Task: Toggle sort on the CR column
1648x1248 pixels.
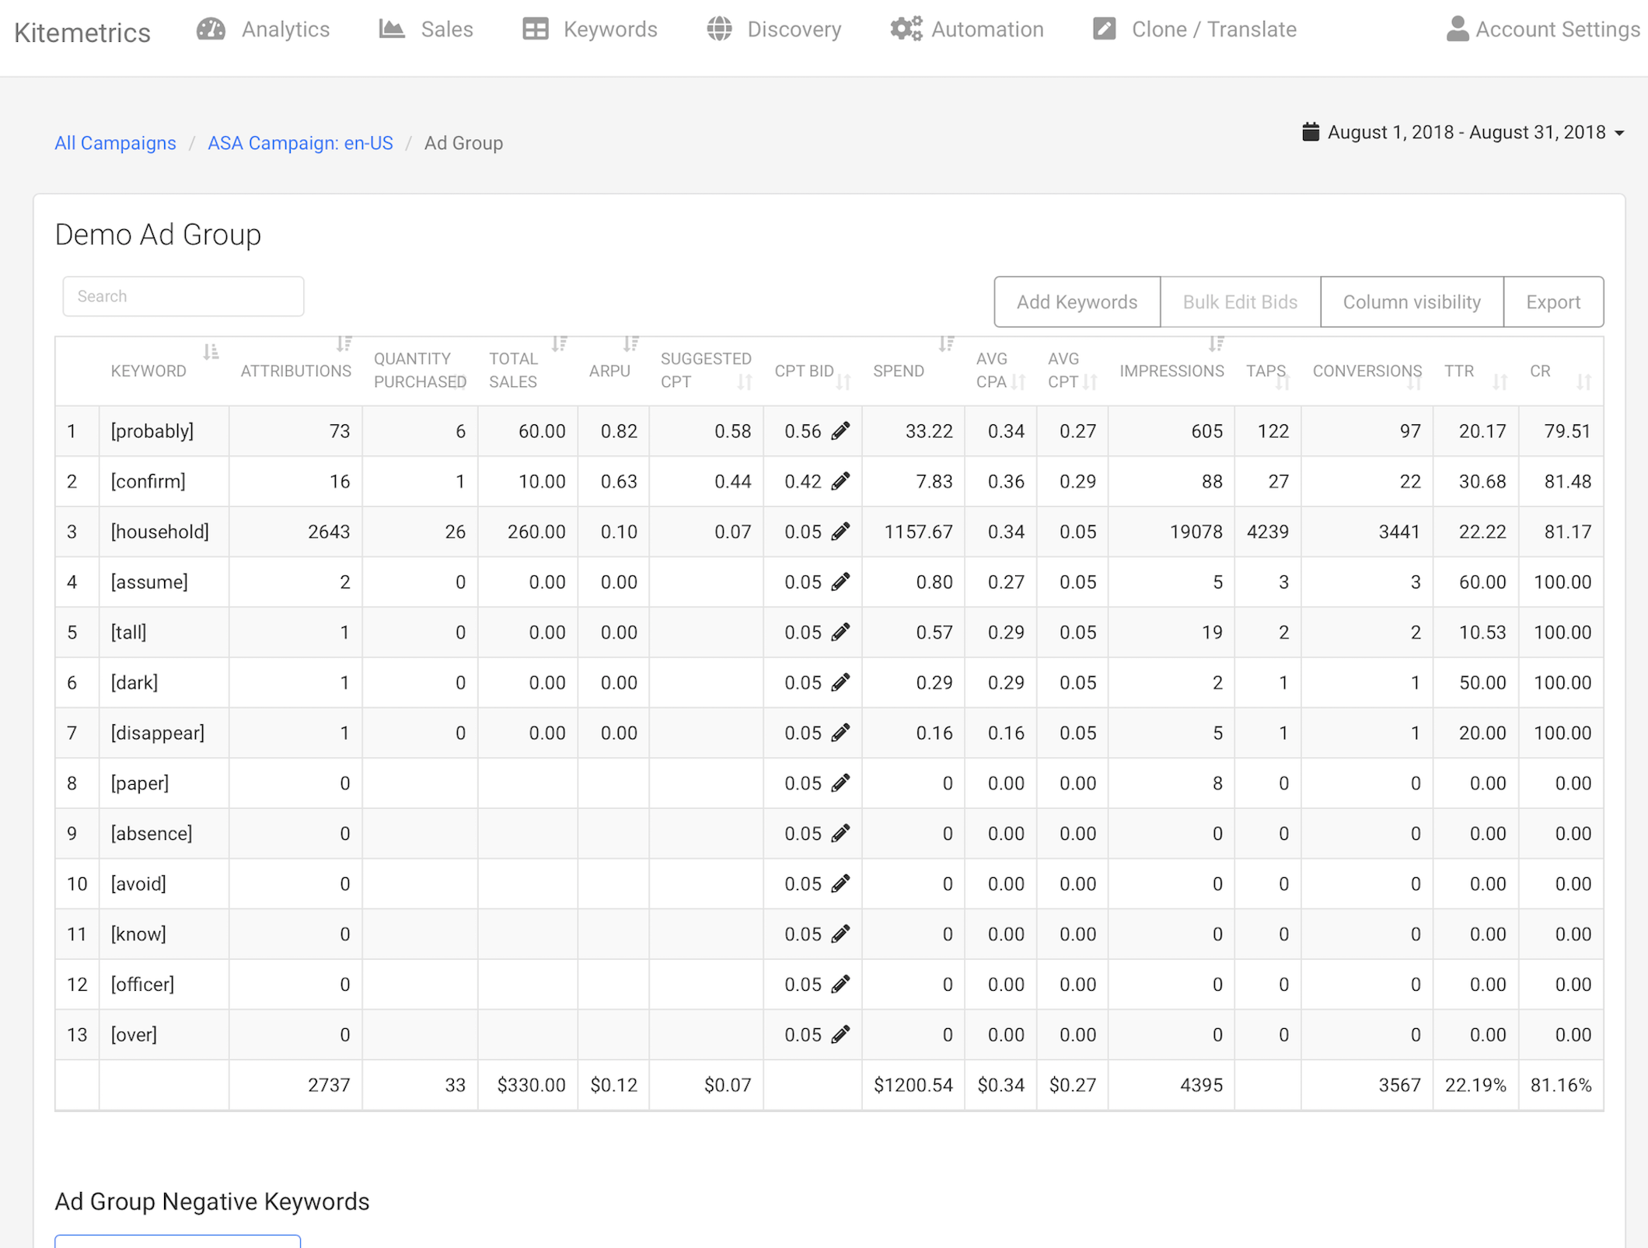Action: (x=1586, y=382)
